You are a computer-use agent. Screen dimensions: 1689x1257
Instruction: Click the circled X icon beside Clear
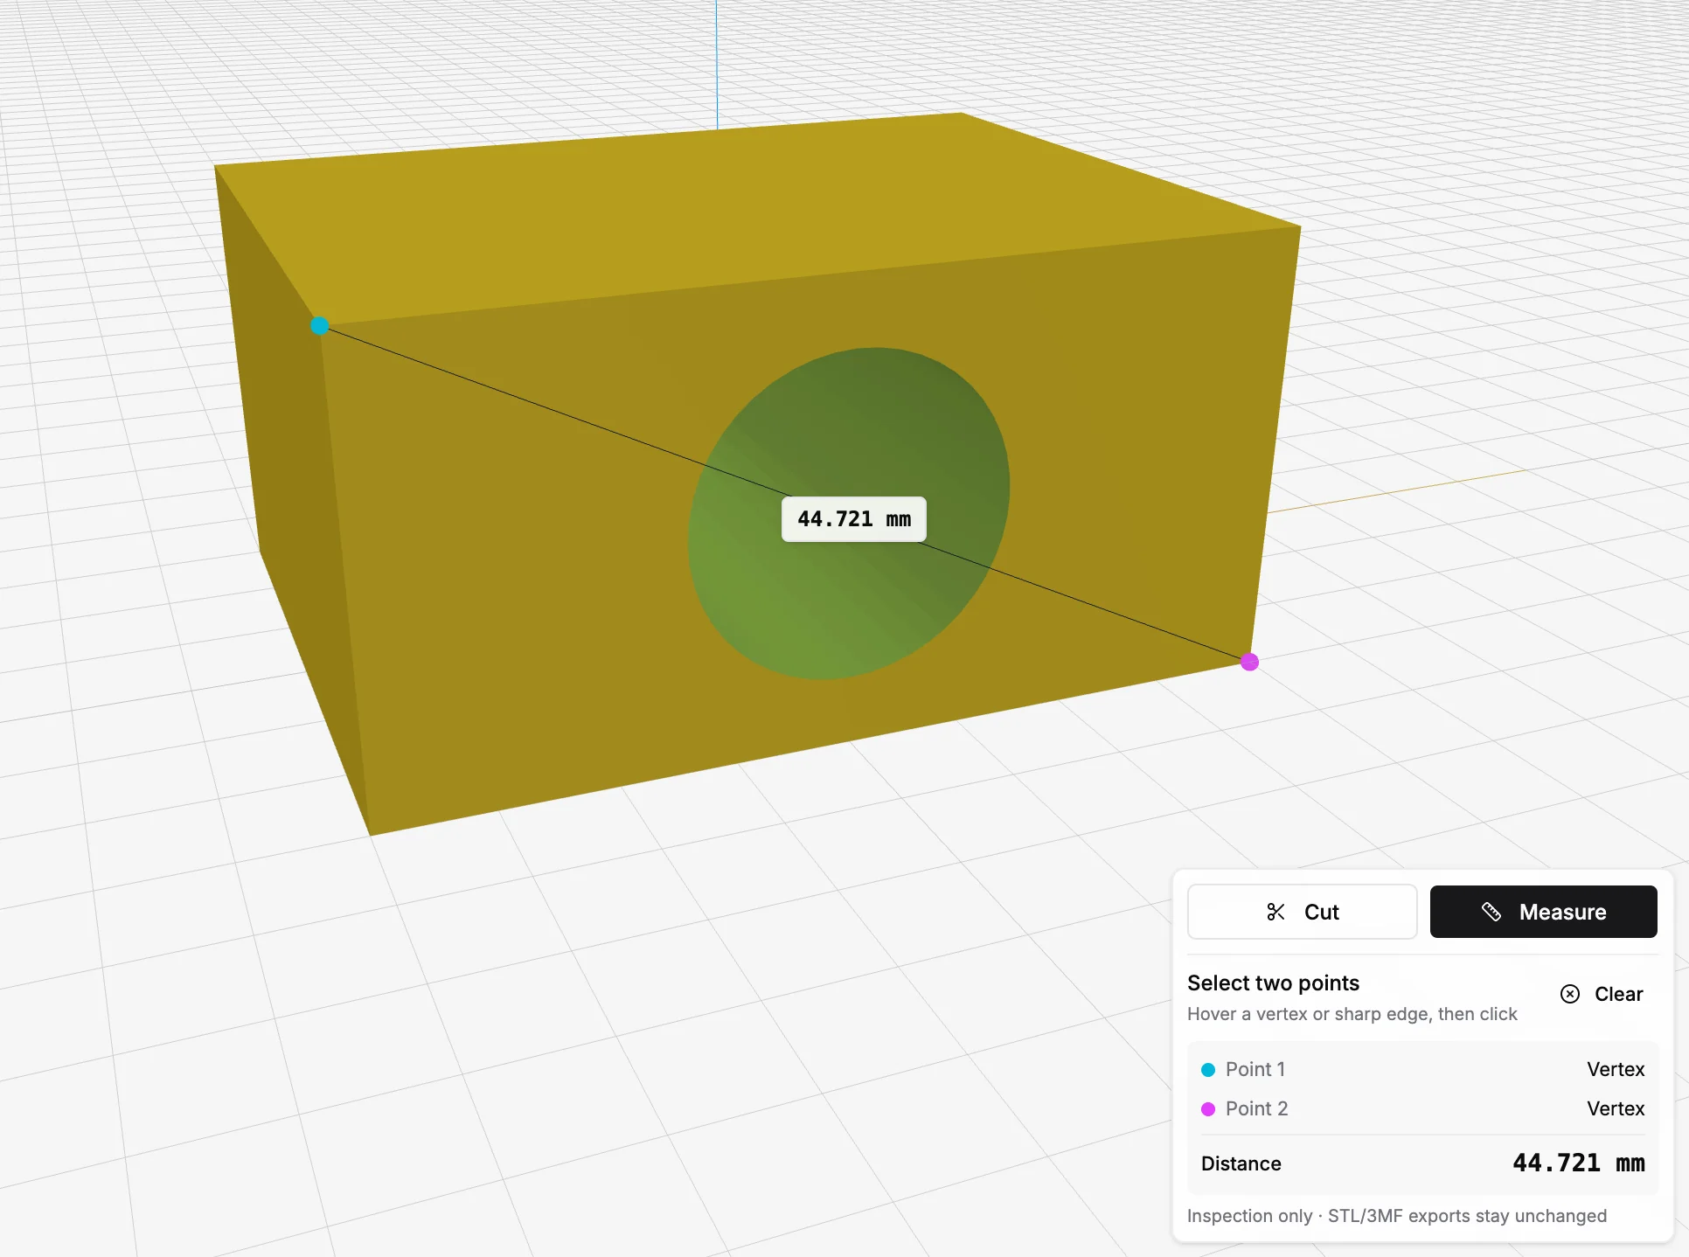[1570, 994]
